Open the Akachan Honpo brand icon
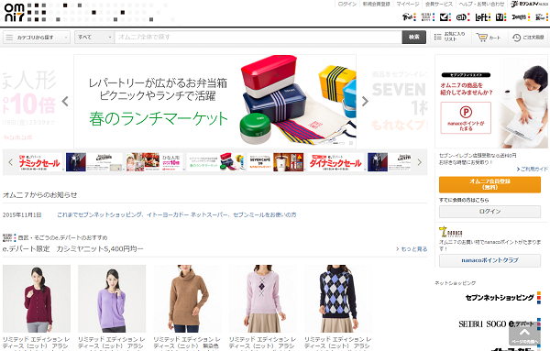This screenshot has height=351, width=550. 463,16
